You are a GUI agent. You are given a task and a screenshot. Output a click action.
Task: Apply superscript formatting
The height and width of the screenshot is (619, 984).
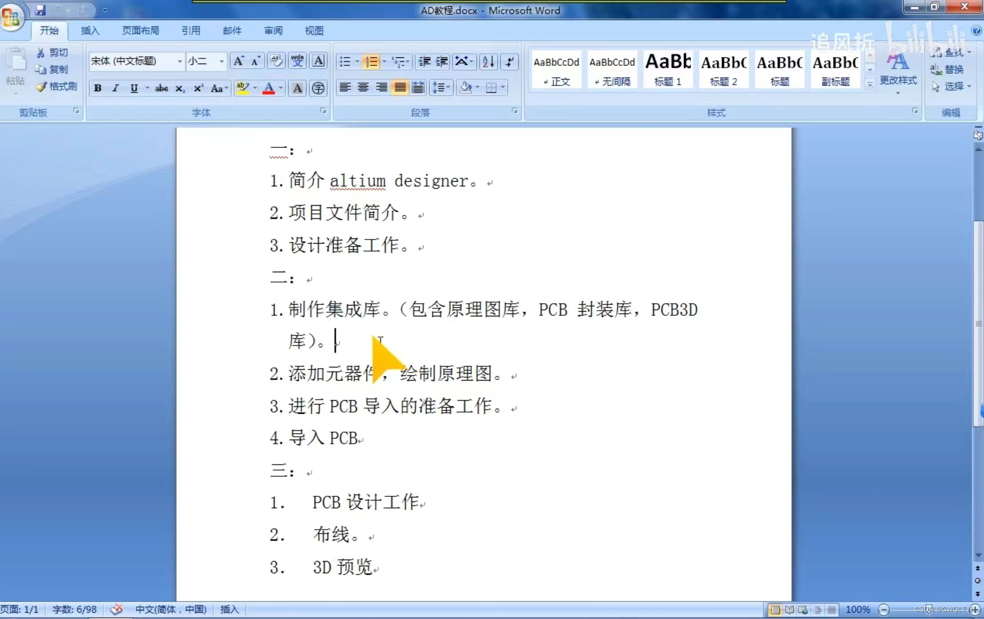pyautogui.click(x=199, y=88)
